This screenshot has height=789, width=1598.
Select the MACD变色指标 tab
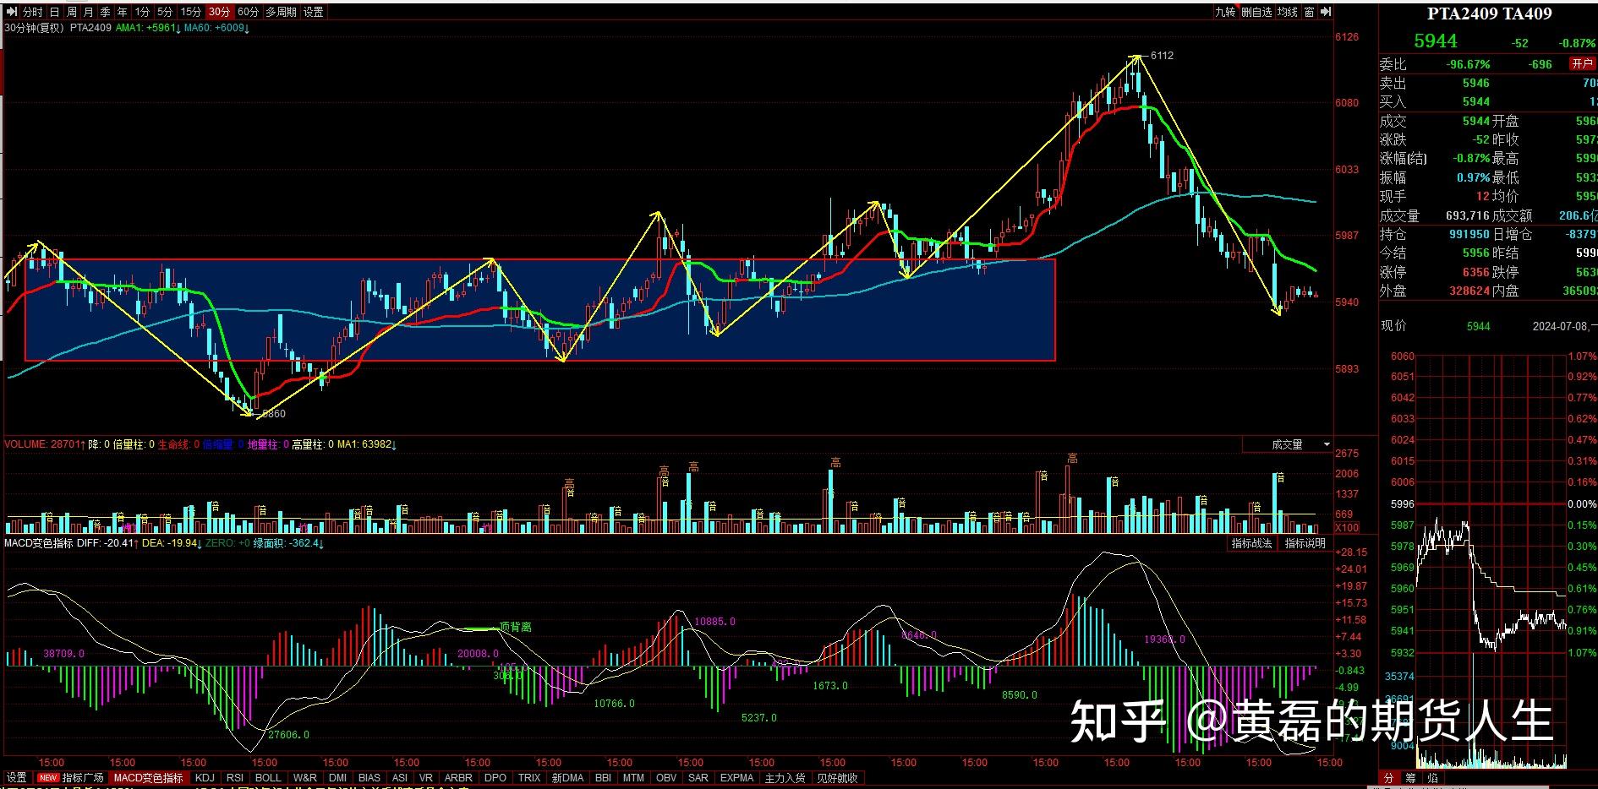click(x=148, y=777)
